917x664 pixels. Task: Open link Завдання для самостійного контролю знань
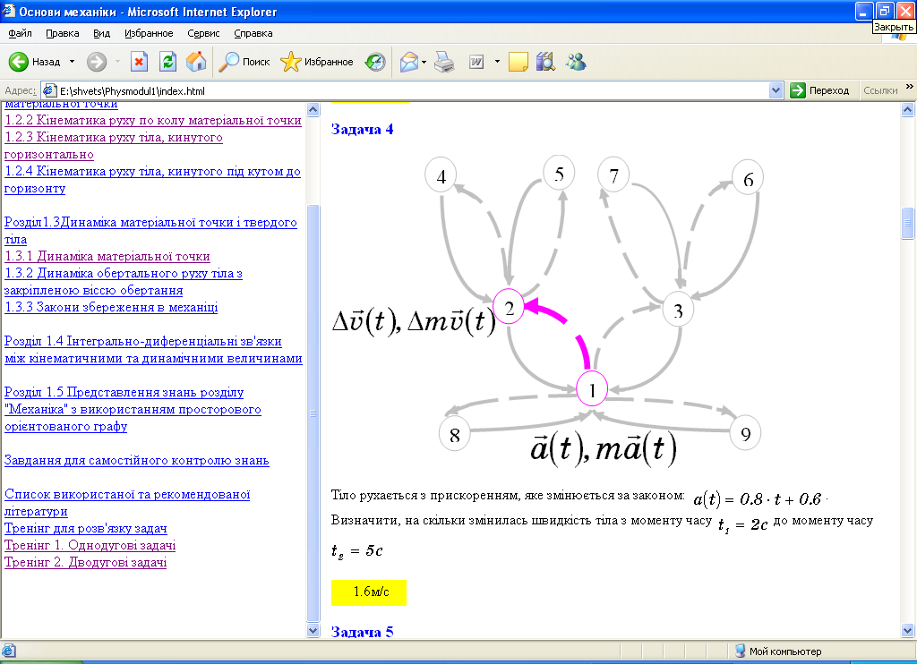tap(137, 461)
